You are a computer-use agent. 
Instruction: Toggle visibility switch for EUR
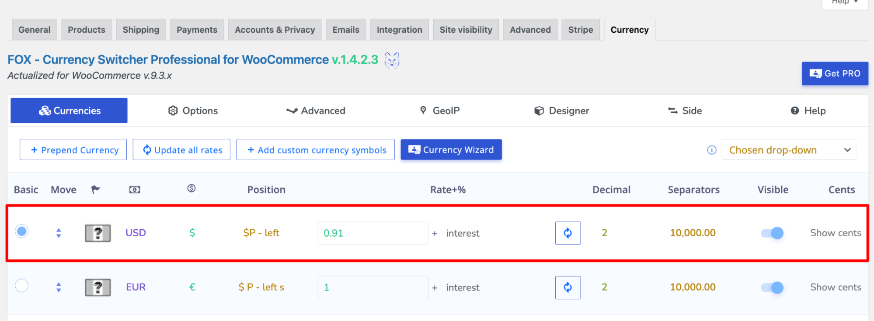pos(772,287)
